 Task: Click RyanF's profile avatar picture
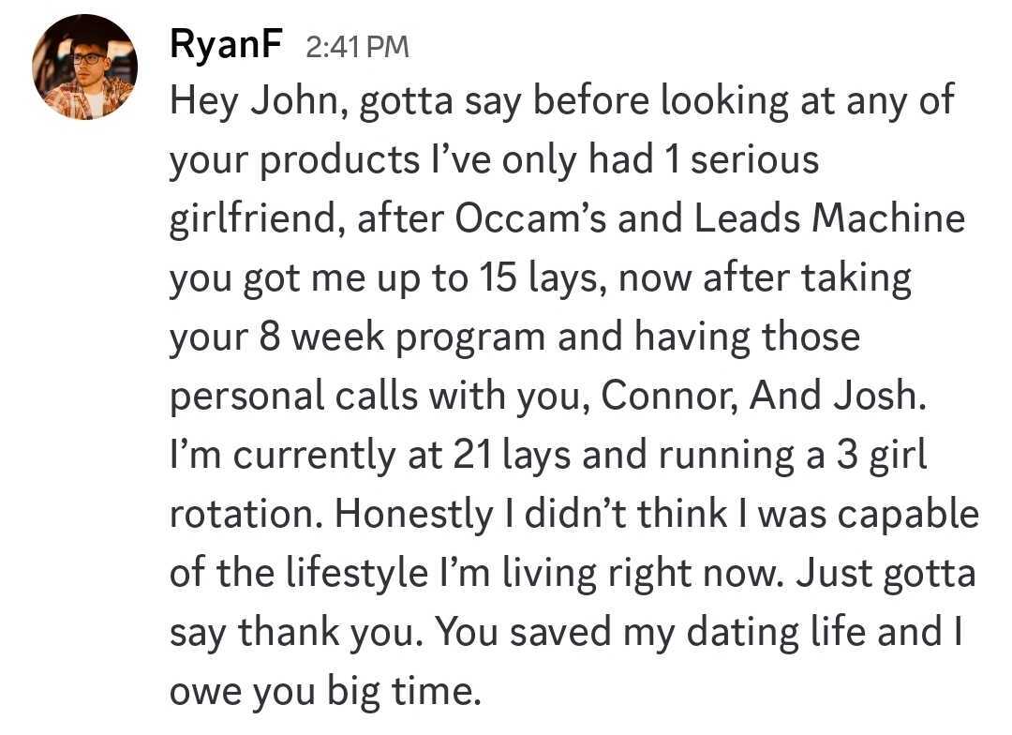[x=84, y=67]
